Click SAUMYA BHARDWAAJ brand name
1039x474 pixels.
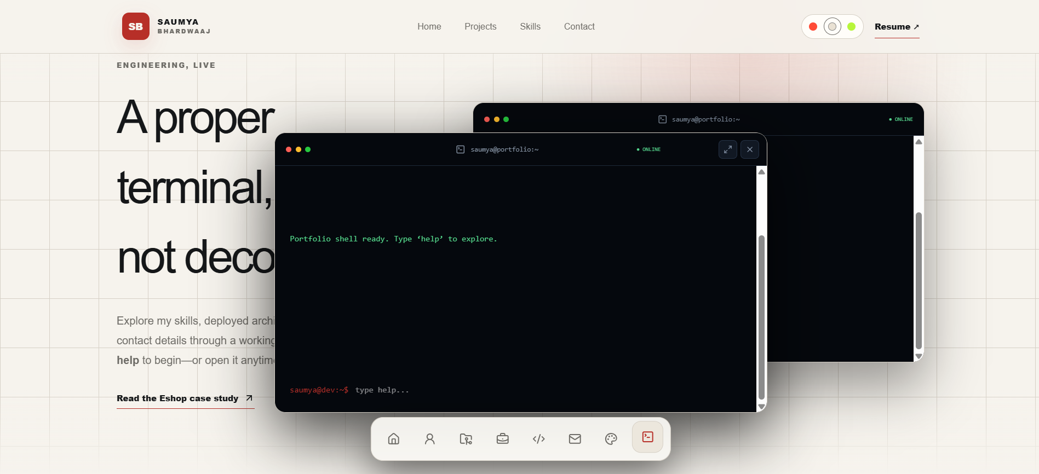(184, 26)
